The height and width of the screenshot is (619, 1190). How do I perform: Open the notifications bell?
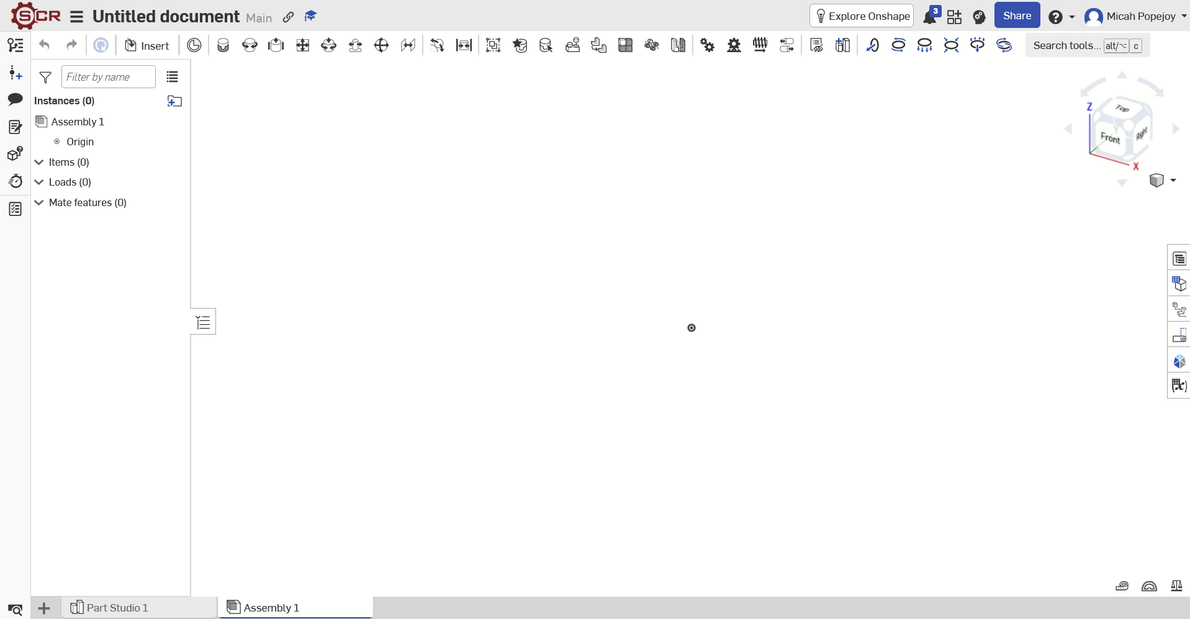pyautogui.click(x=930, y=17)
